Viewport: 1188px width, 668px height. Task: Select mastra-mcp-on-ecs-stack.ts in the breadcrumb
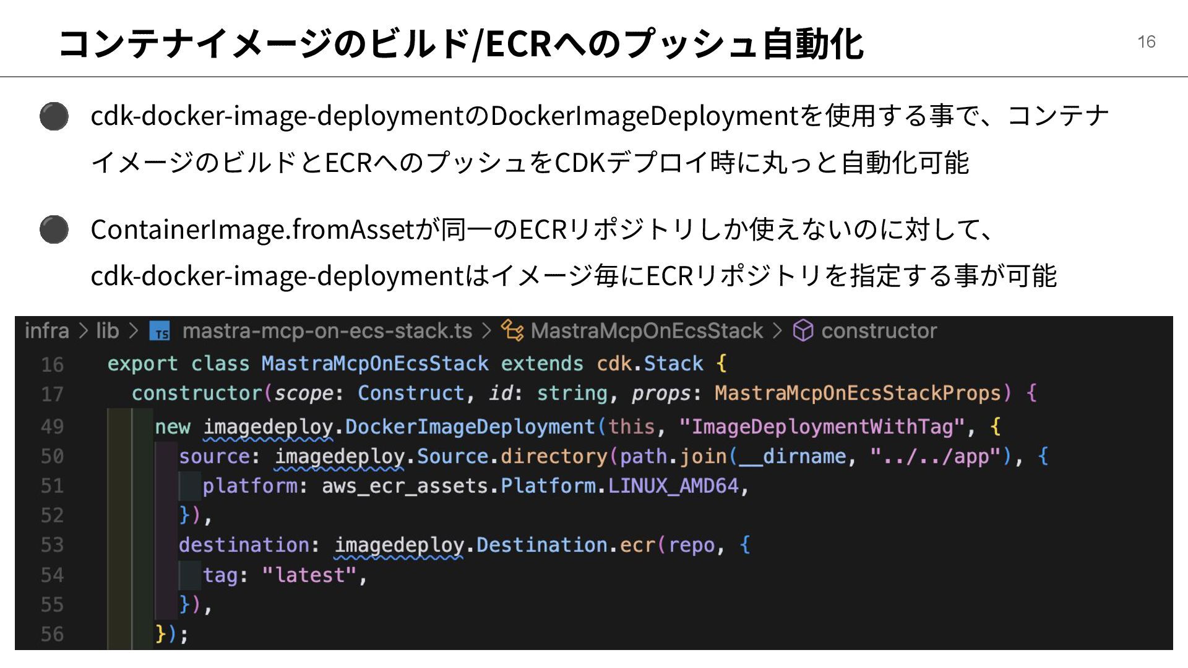pos(327,331)
